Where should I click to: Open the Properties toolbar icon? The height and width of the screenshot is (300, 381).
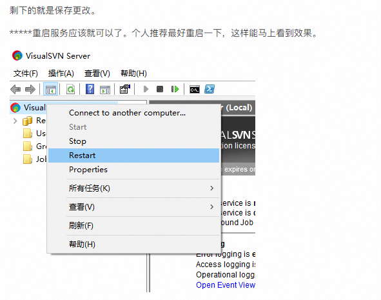[125, 89]
